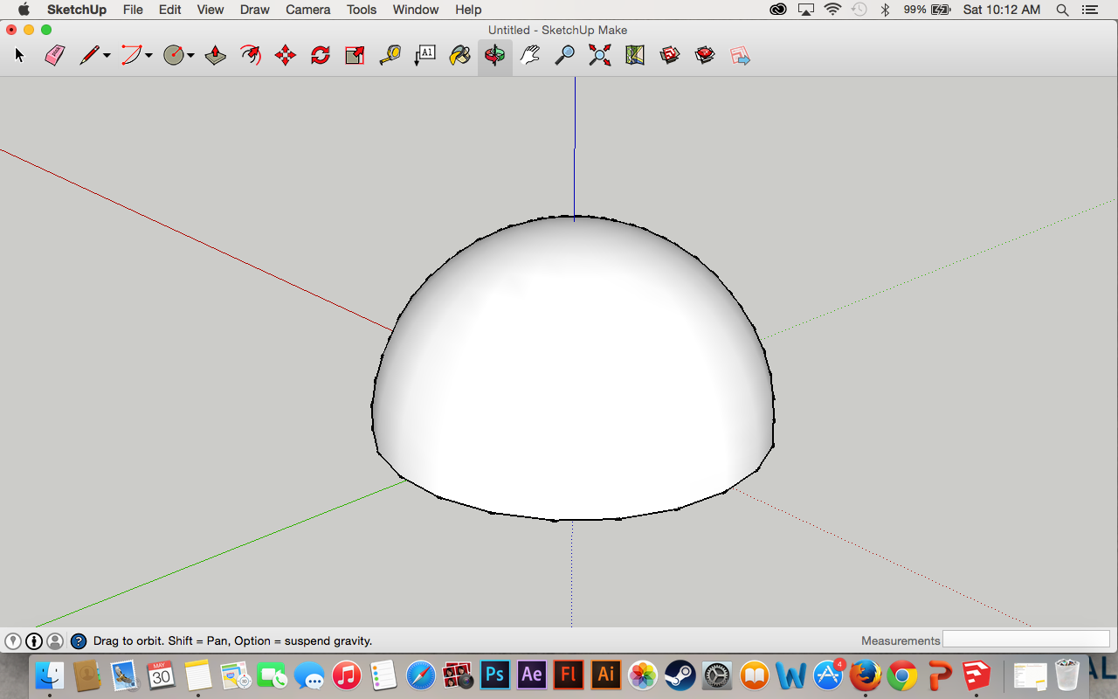Image resolution: width=1118 pixels, height=699 pixels.
Task: Open the 3D Warehouse models tool
Action: (669, 54)
